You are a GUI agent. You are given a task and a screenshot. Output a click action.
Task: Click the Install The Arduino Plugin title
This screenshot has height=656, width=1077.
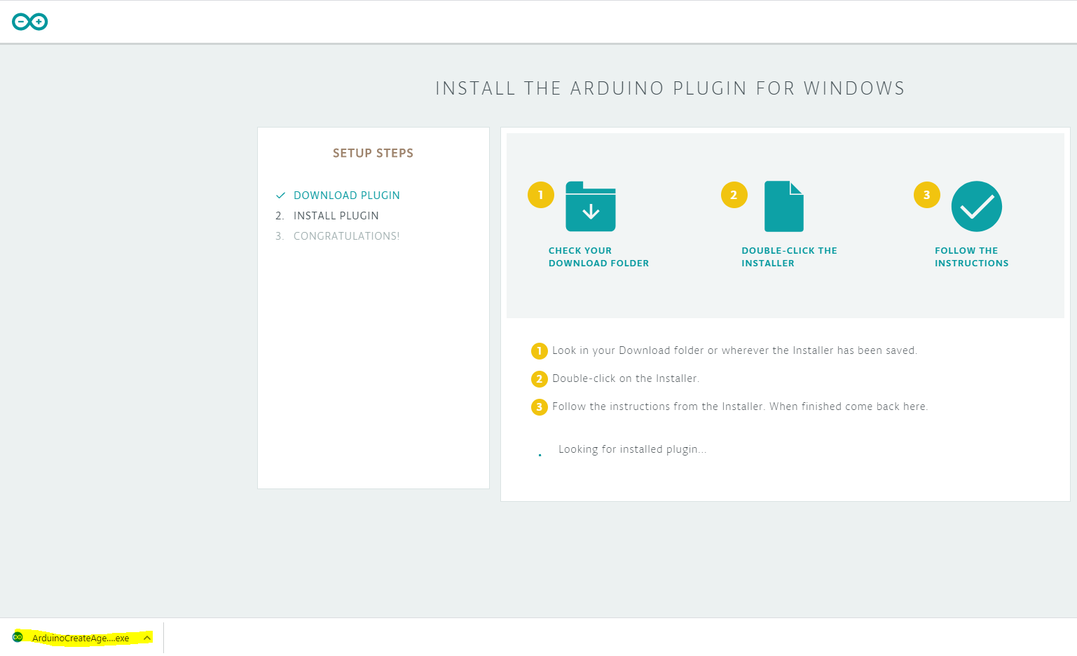[x=670, y=88]
